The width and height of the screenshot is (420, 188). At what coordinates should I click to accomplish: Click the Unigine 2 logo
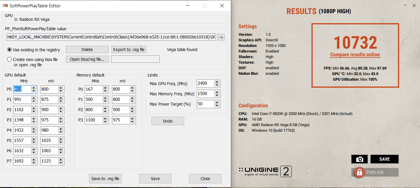265,172
